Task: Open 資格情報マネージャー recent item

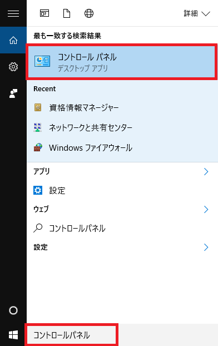Action: (122, 108)
